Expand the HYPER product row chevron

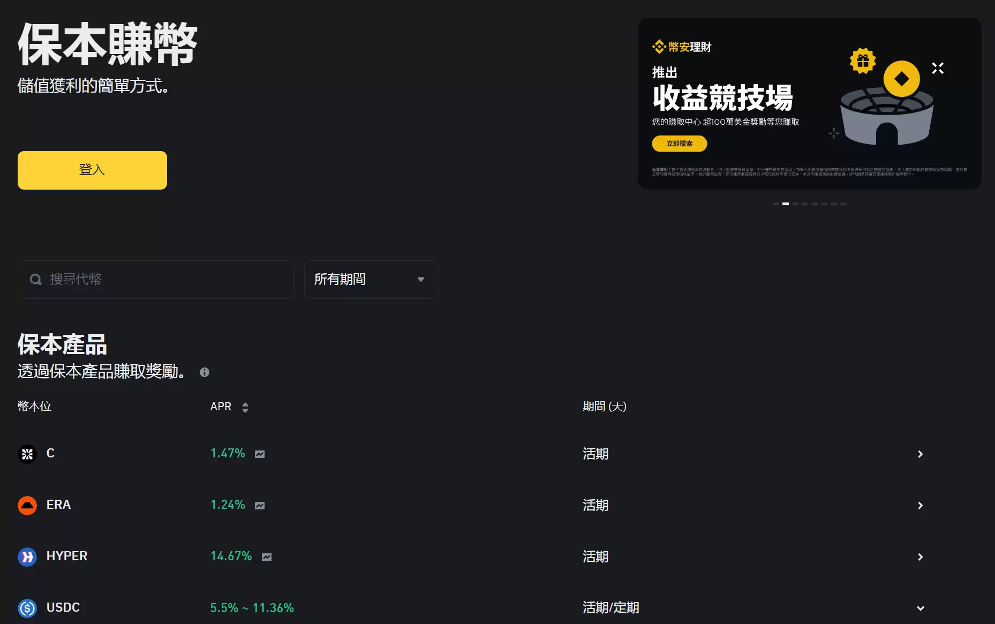pyautogui.click(x=921, y=557)
